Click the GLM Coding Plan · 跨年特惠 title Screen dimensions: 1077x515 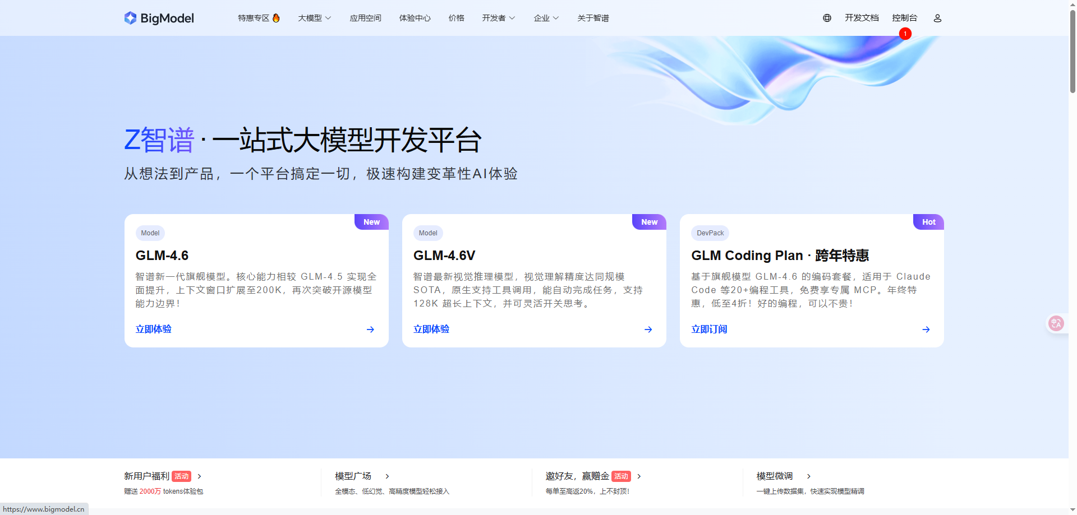point(780,256)
